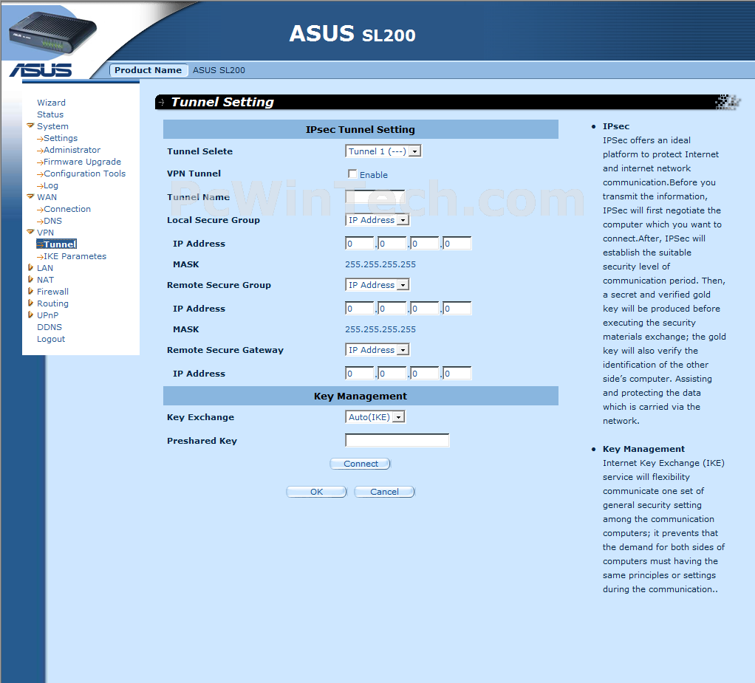Open the VPN section link
This screenshot has height=683, width=755.
[45, 233]
